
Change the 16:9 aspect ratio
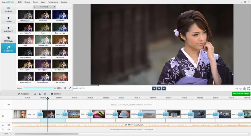[236, 89]
